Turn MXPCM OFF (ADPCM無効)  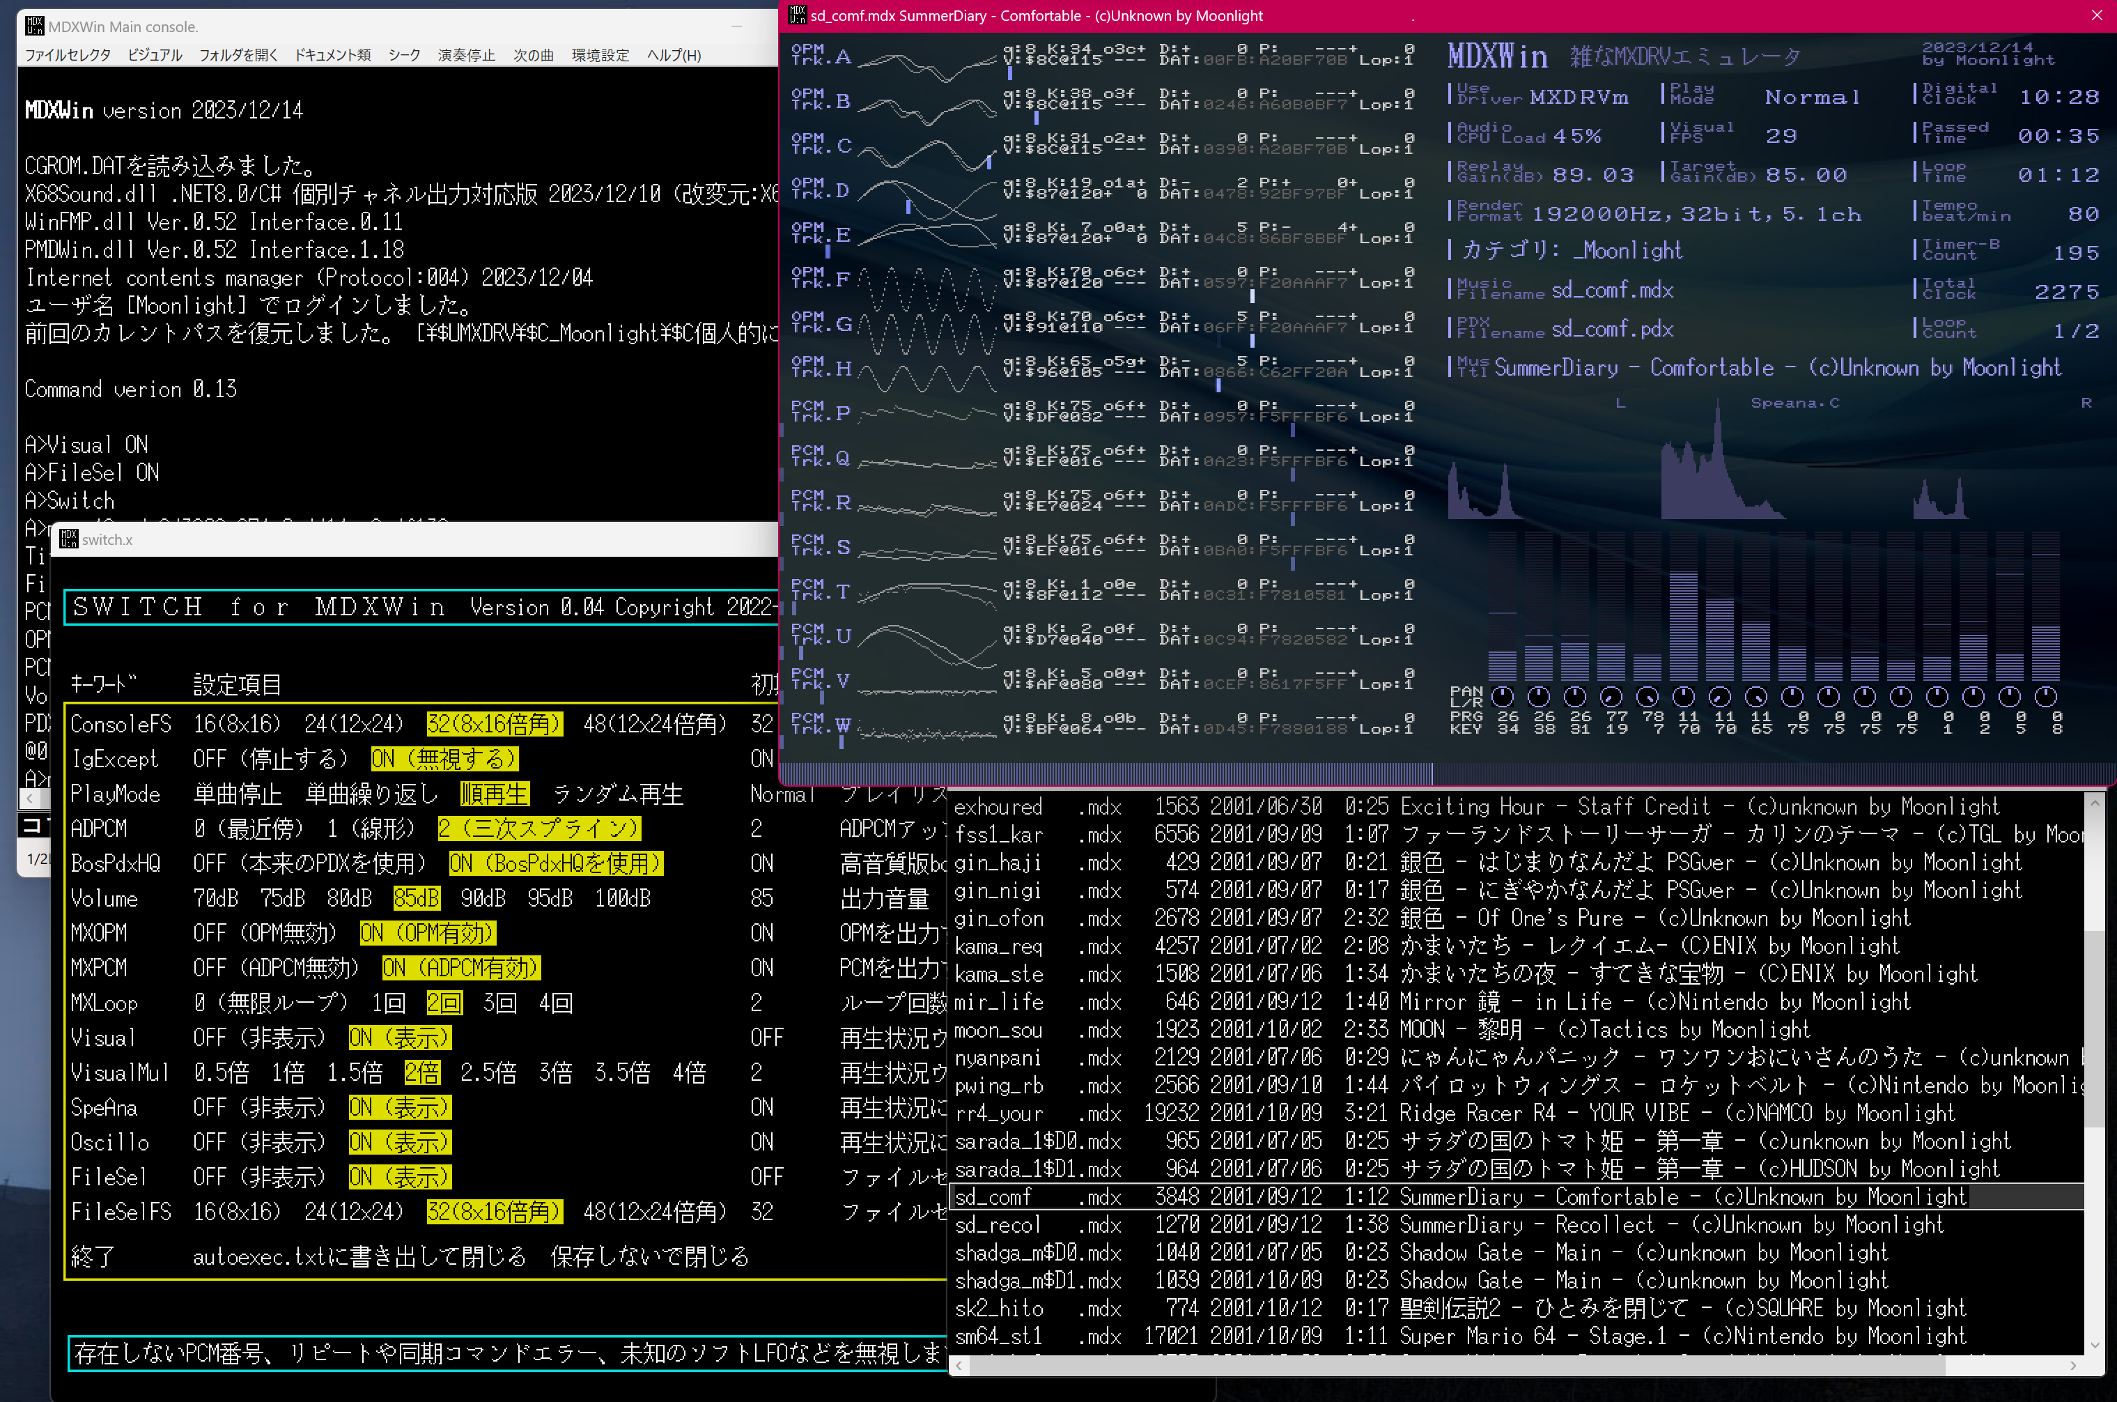(275, 969)
